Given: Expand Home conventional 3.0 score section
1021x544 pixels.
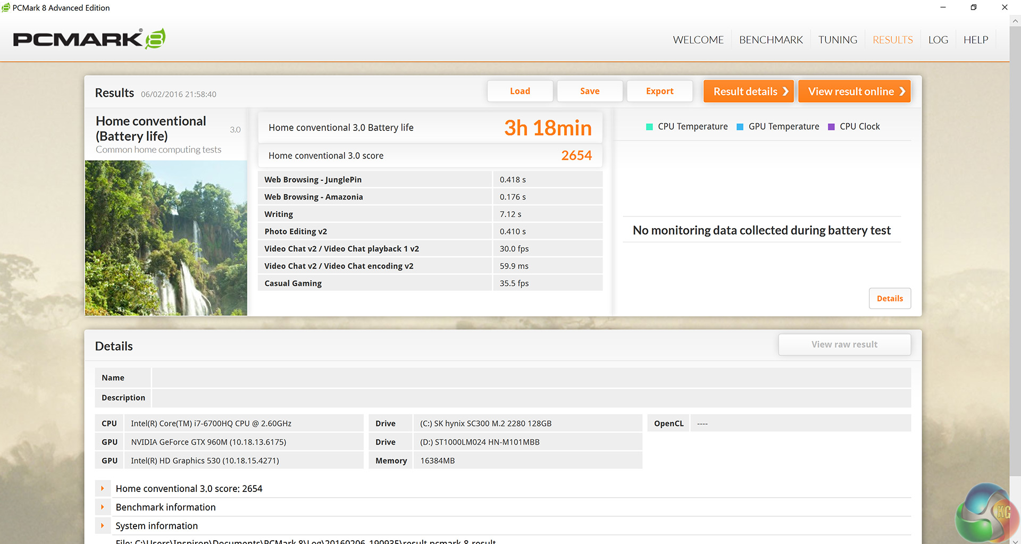Looking at the screenshot, I should tap(103, 488).
